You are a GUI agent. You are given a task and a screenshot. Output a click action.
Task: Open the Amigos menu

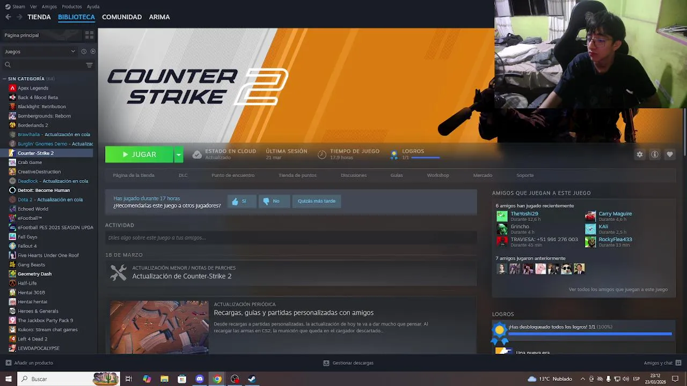pos(49,6)
